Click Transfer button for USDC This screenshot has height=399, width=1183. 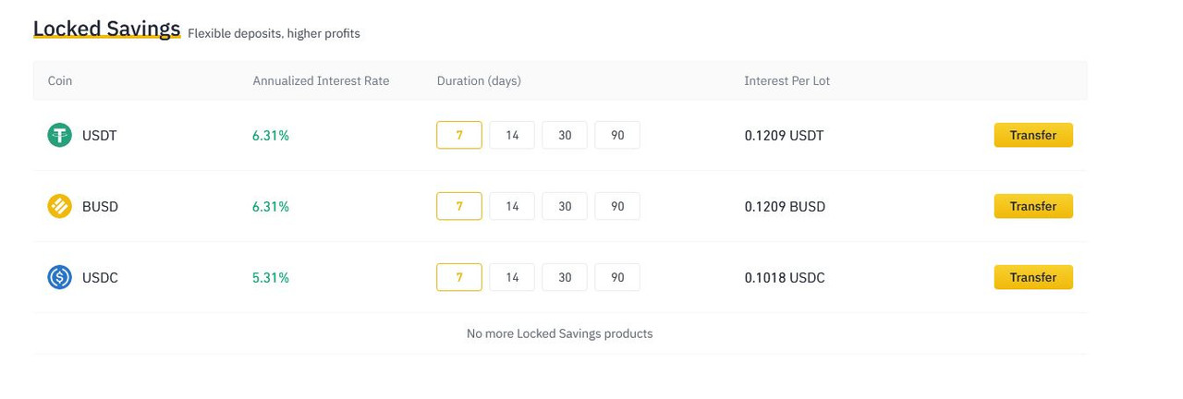1033,277
